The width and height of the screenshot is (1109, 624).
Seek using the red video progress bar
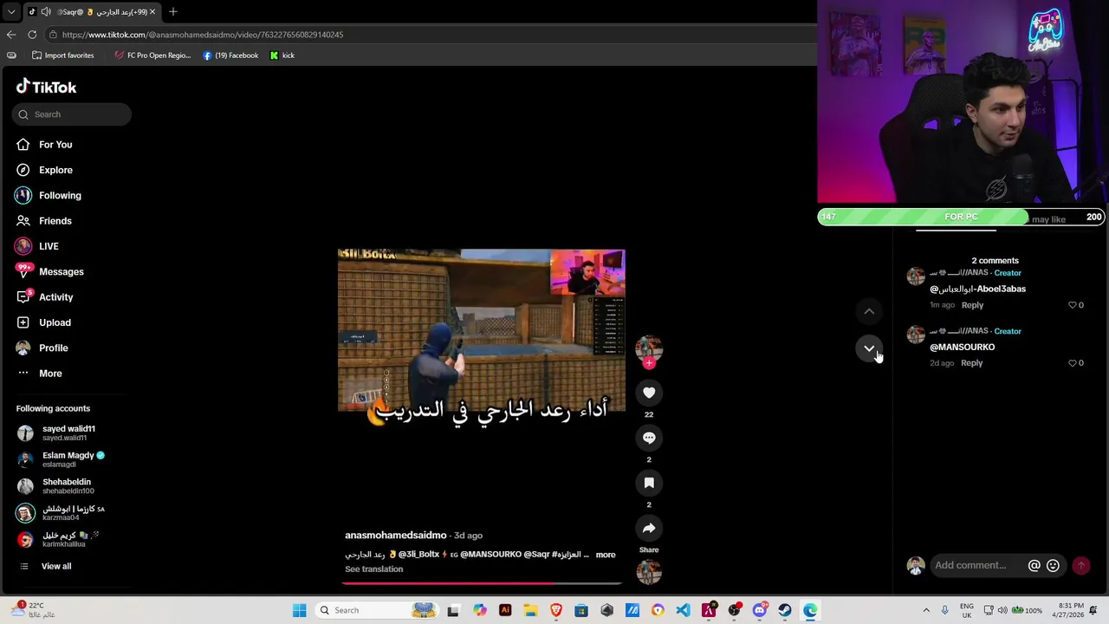pyautogui.click(x=482, y=583)
